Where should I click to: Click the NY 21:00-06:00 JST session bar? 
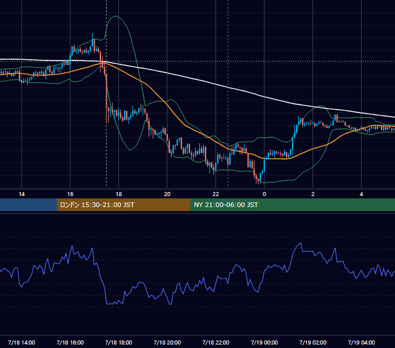(x=292, y=205)
